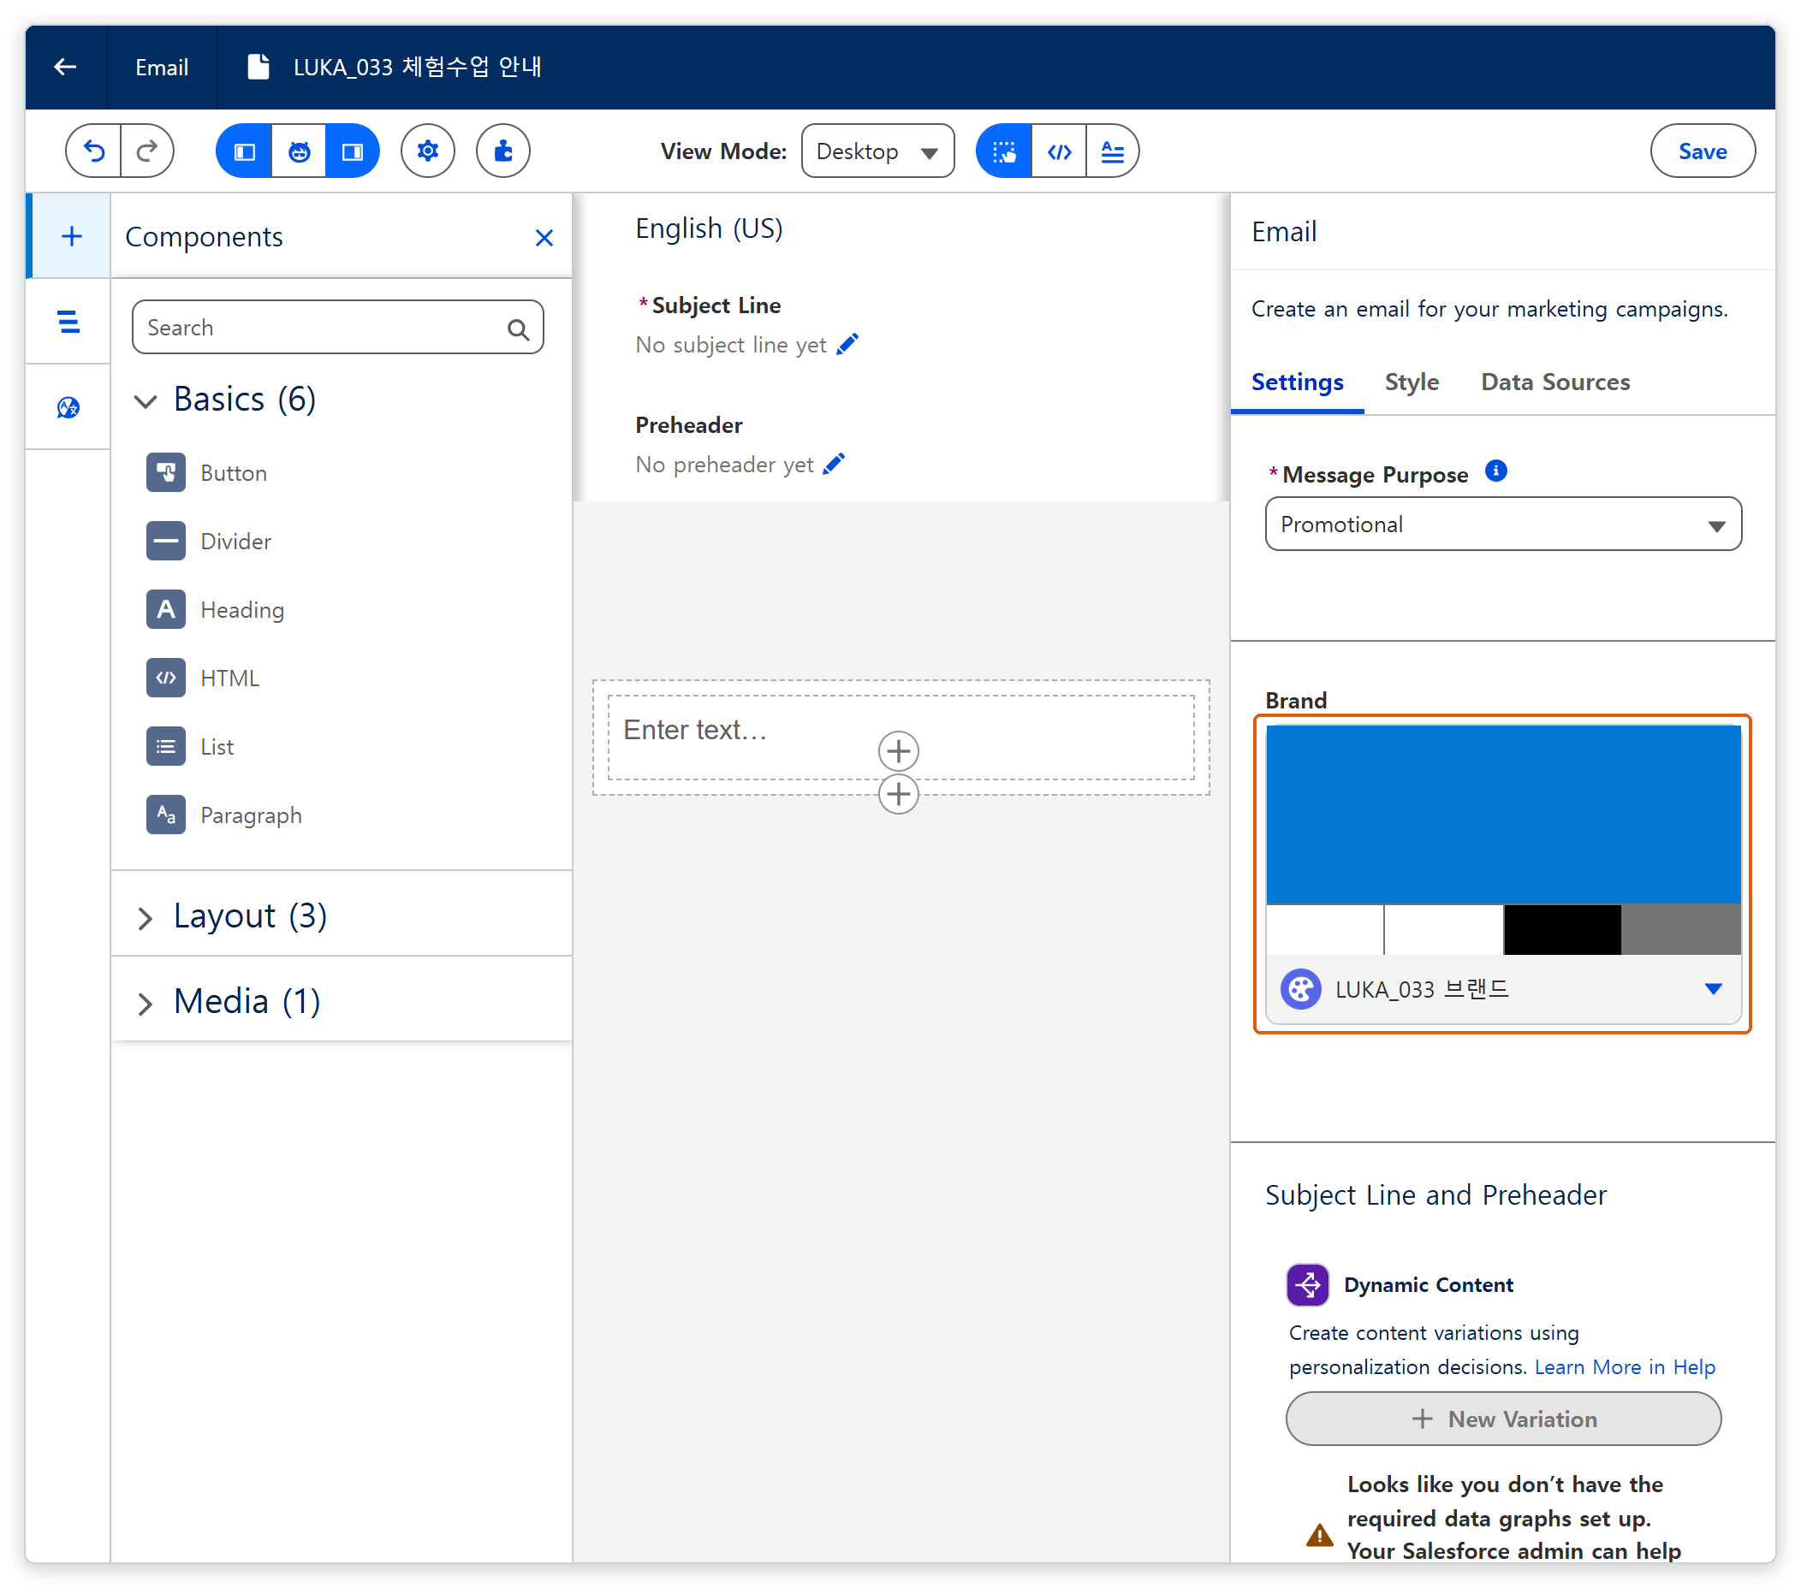Toggle the right panel visibility
The image size is (1801, 1588).
pyautogui.click(x=353, y=151)
